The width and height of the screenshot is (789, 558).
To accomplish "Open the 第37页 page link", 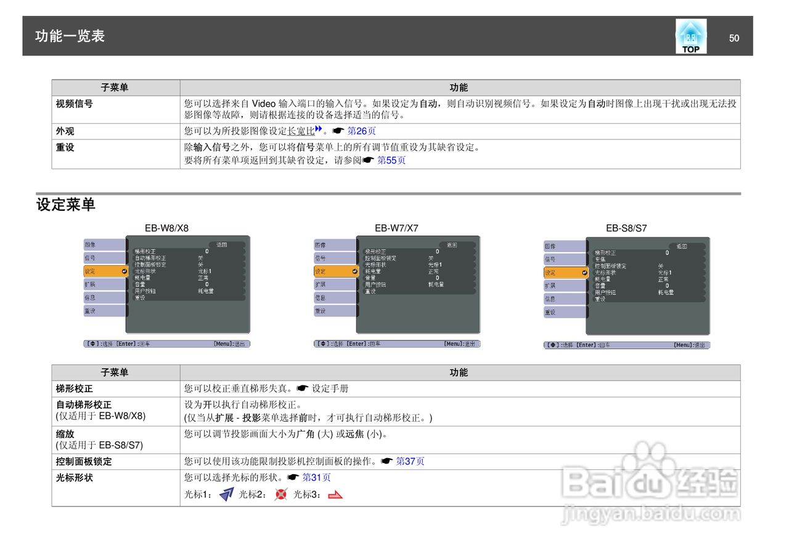I will 410,461.
